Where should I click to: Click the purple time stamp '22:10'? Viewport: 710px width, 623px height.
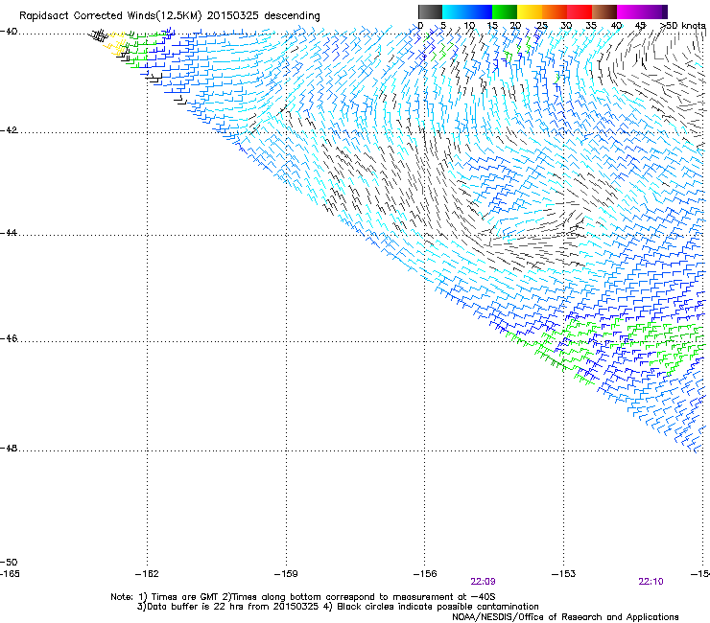coord(651,582)
